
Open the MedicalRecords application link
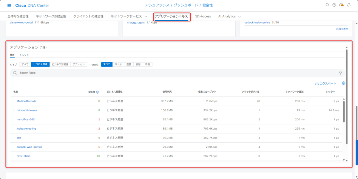point(26,101)
